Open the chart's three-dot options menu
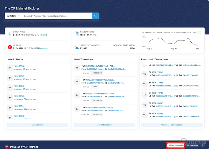 click(200, 33)
